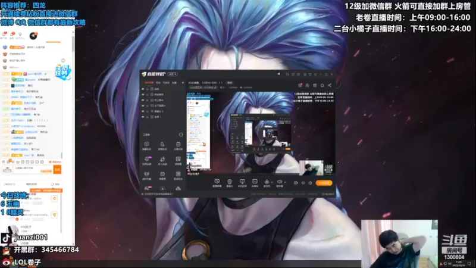
Task: Click the notice text in the app status bar
Action: coord(158,194)
